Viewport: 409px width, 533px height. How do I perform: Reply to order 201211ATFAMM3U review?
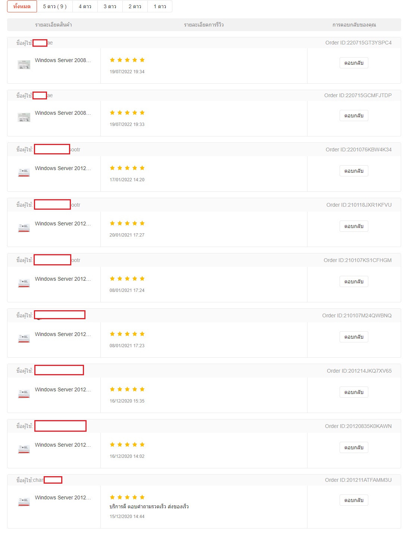coord(354,500)
